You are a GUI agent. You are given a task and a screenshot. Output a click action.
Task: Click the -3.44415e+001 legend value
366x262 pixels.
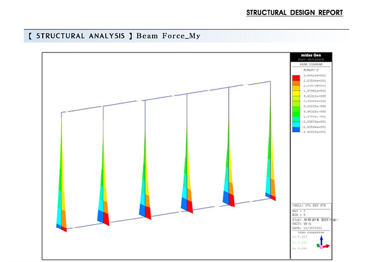(314, 132)
